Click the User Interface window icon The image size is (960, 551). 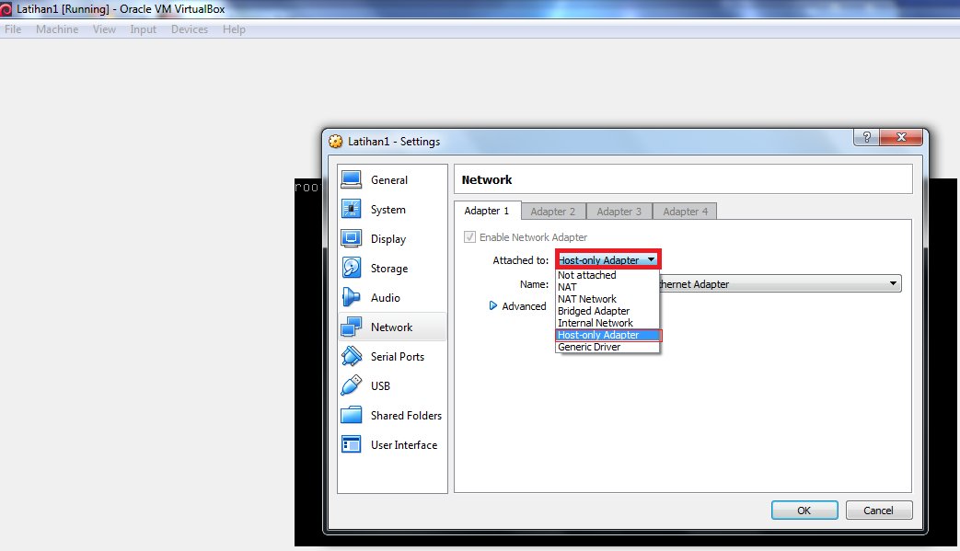(x=352, y=444)
